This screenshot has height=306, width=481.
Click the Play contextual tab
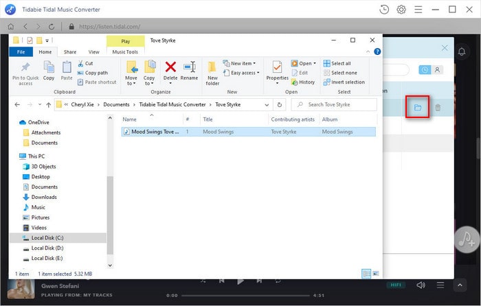126,41
